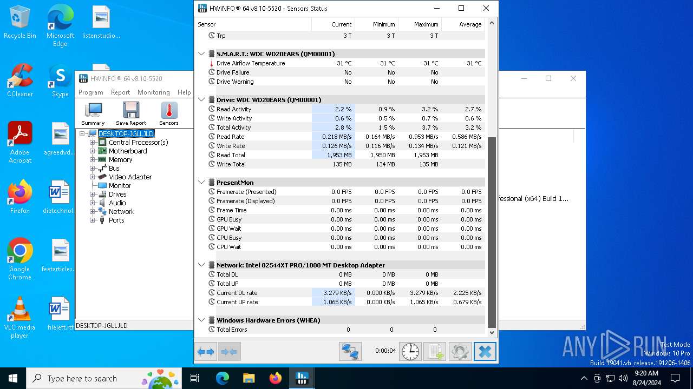
Task: Select the Network tree item
Action: 121,212
